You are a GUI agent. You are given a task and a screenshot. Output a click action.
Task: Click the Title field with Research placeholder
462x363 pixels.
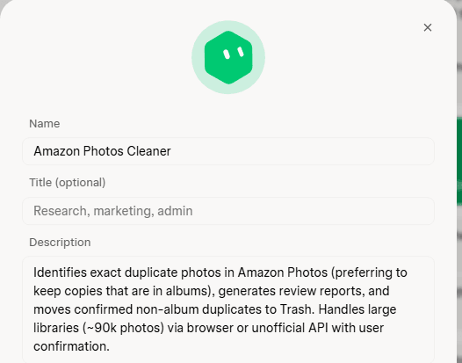click(x=228, y=211)
